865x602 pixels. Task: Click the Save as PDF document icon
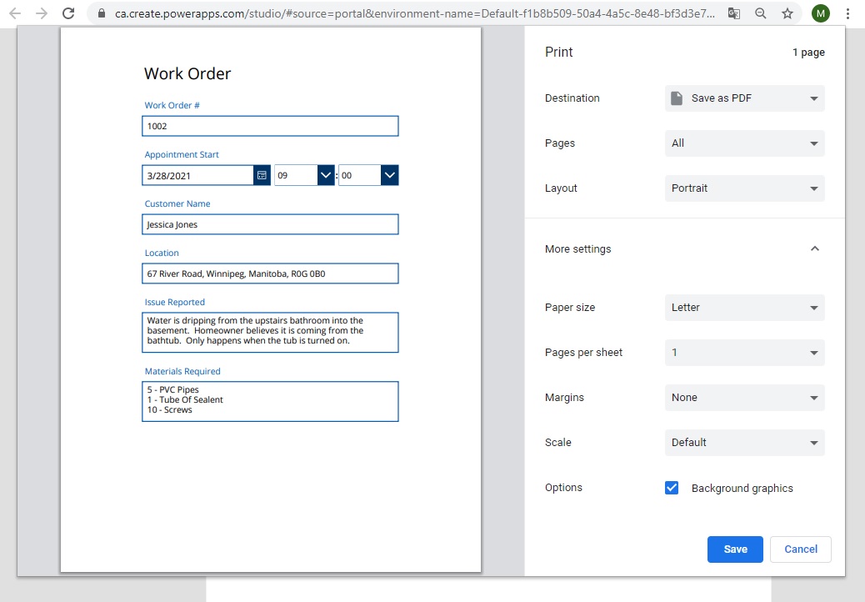pos(677,98)
